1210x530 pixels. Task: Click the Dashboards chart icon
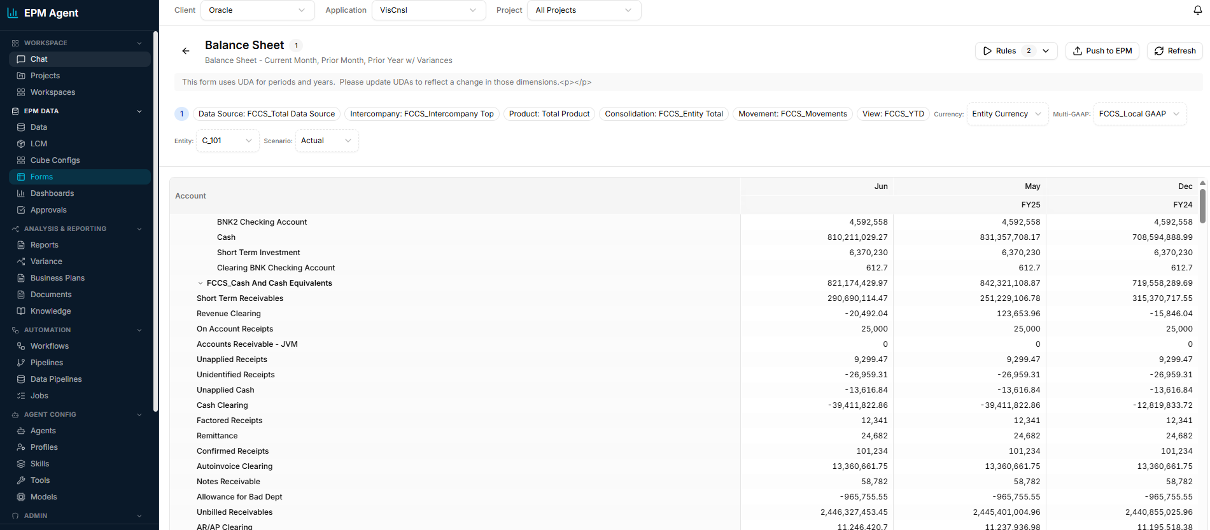point(21,193)
